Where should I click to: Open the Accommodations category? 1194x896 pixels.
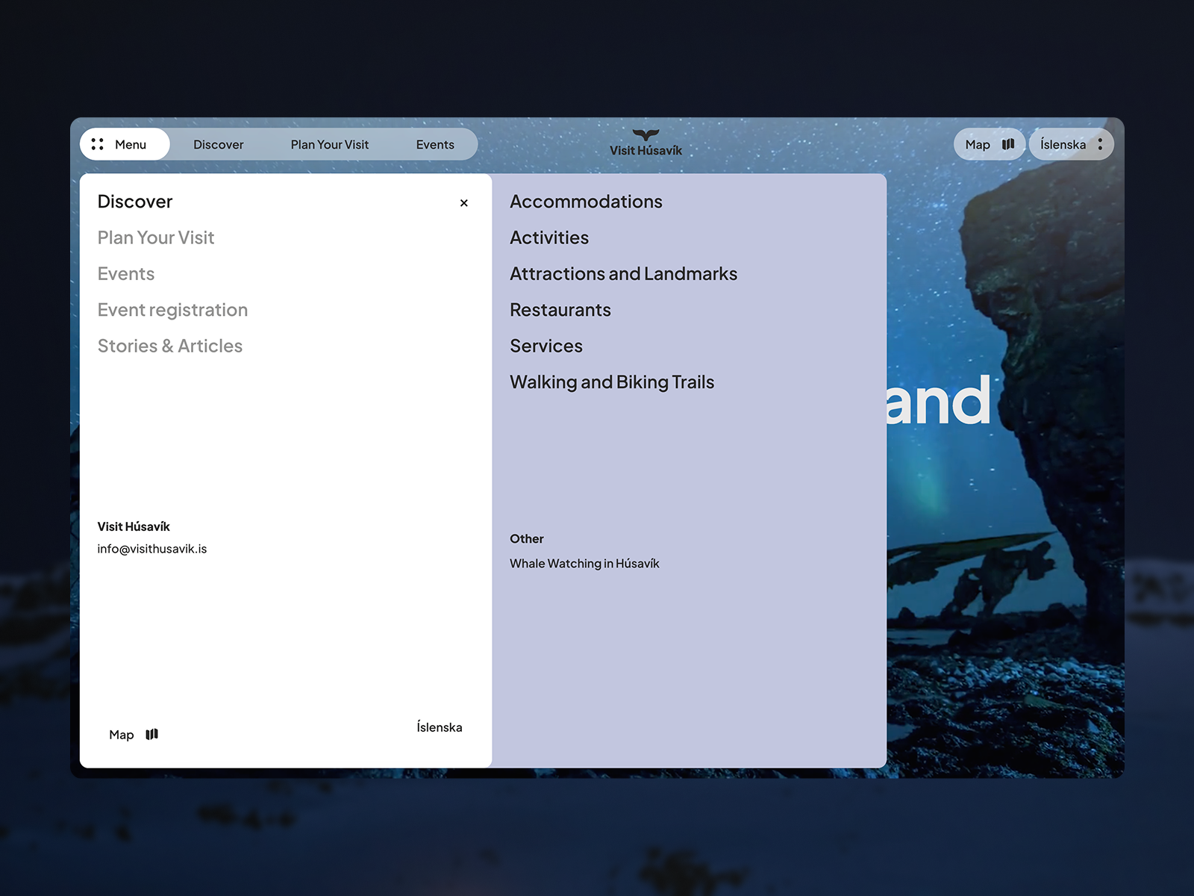[x=586, y=201]
